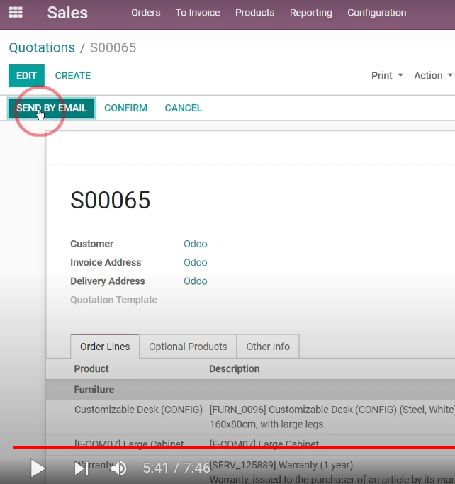Open the Reporting menu
The width and height of the screenshot is (455, 484).
(311, 13)
